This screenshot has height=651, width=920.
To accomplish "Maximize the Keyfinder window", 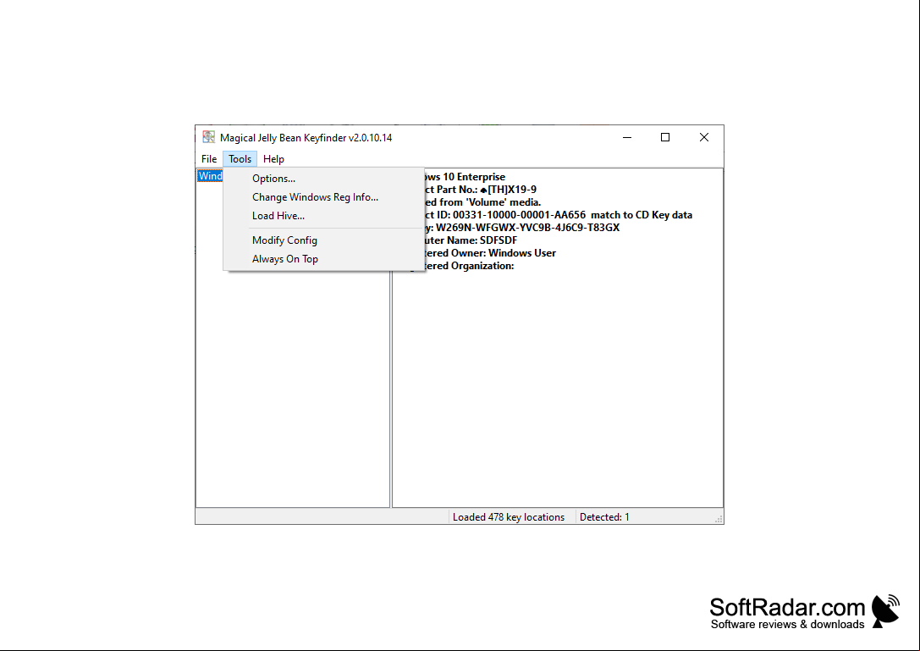I will coord(665,137).
